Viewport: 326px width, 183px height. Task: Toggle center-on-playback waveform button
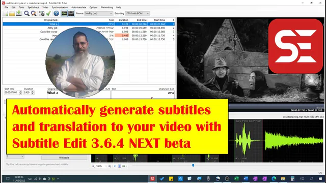pos(120,166)
